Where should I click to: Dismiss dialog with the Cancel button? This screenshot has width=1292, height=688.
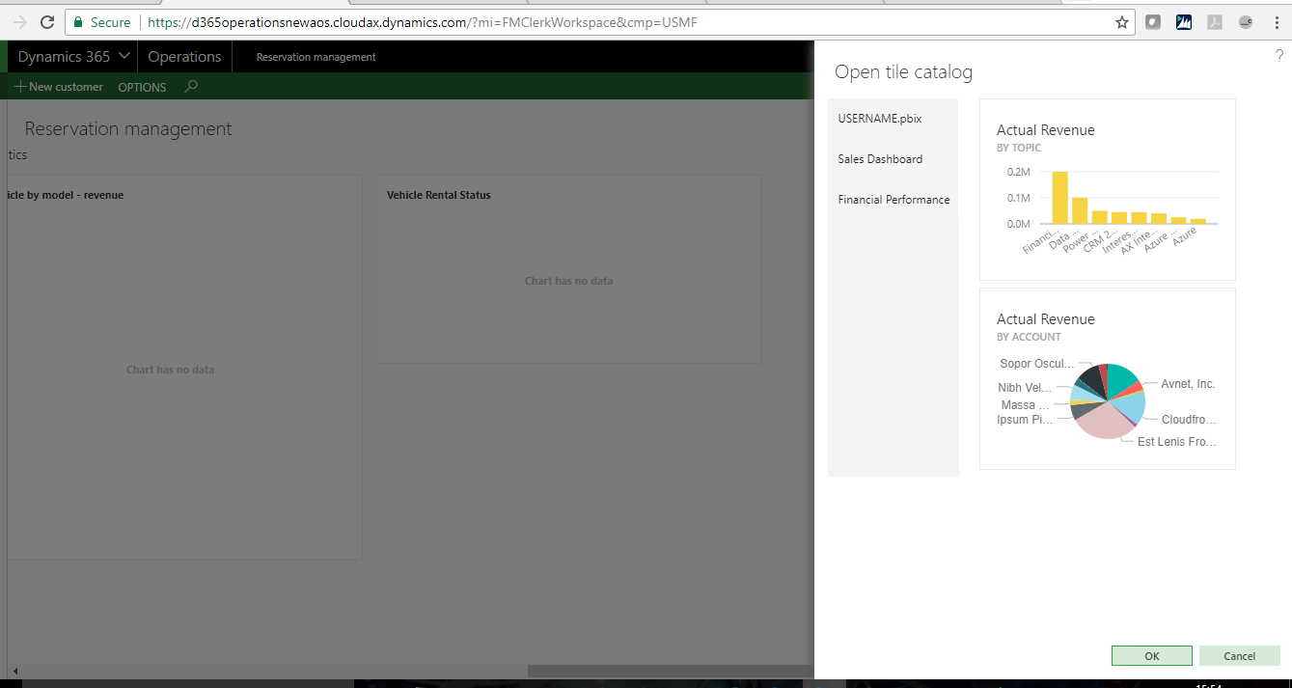click(x=1240, y=655)
